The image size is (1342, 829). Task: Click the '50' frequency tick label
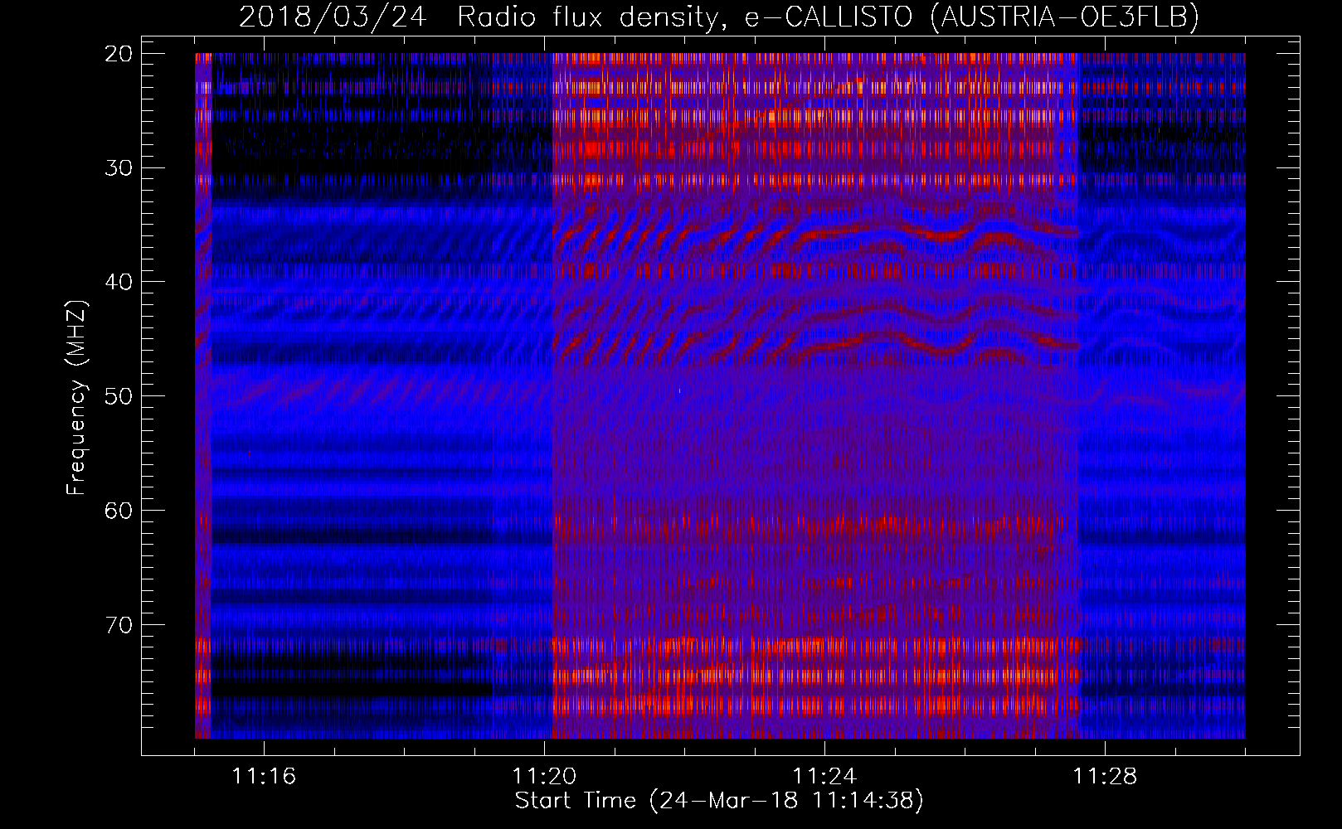coord(119,395)
